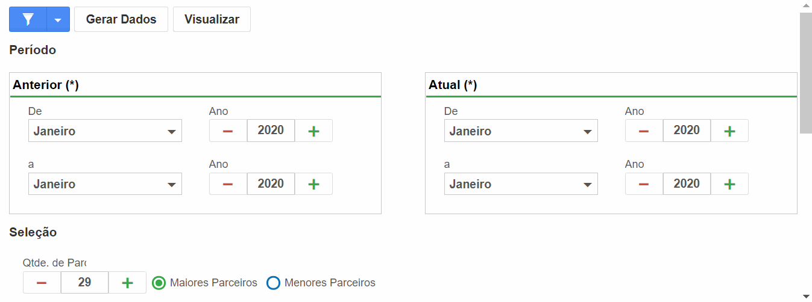Click the blue filter funnel icon
The height and width of the screenshot is (302, 812).
(x=28, y=19)
